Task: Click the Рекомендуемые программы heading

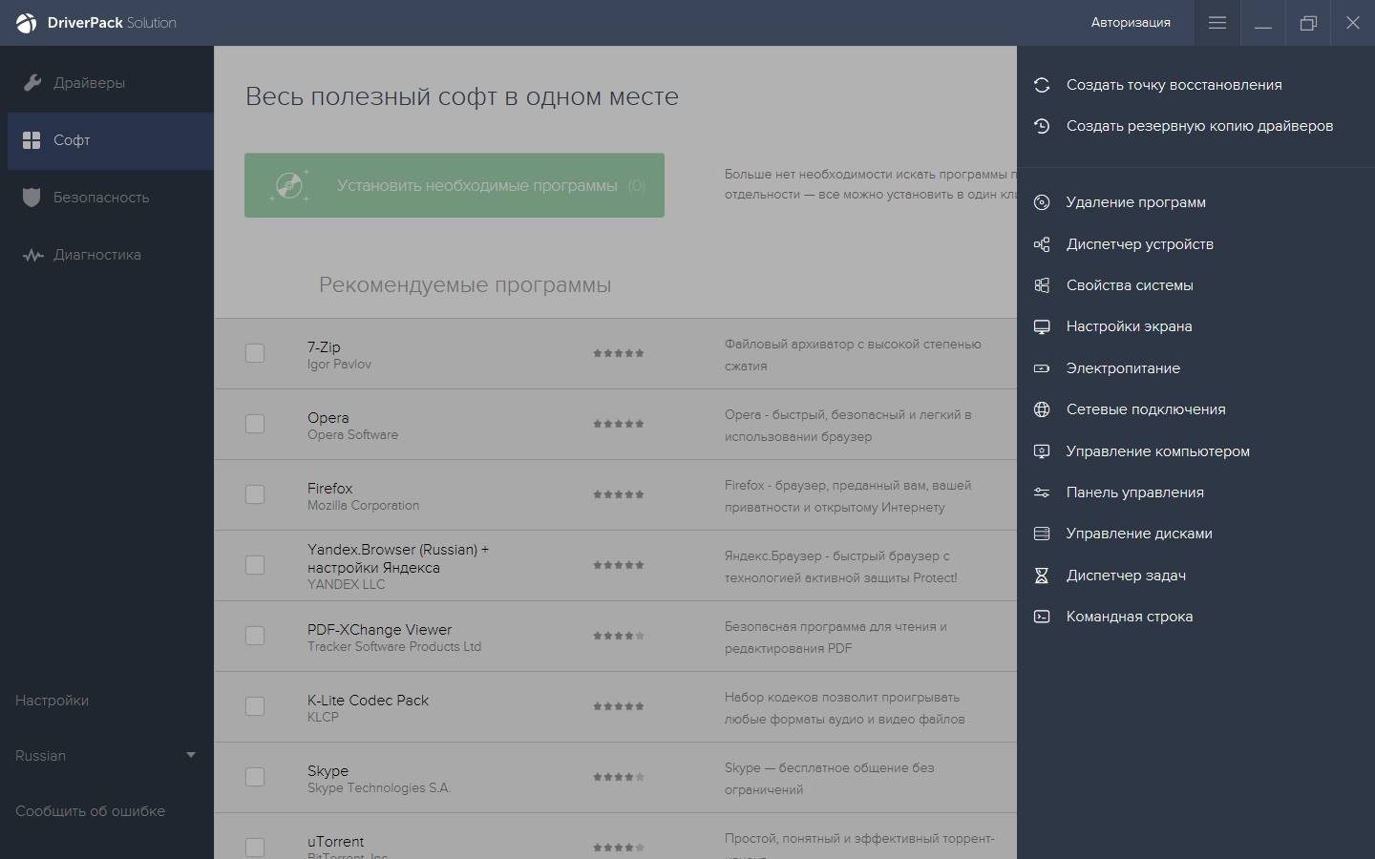Action: coord(465,285)
